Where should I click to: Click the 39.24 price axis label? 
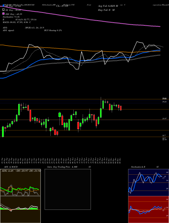pyautogui.click(x=164, y=102)
